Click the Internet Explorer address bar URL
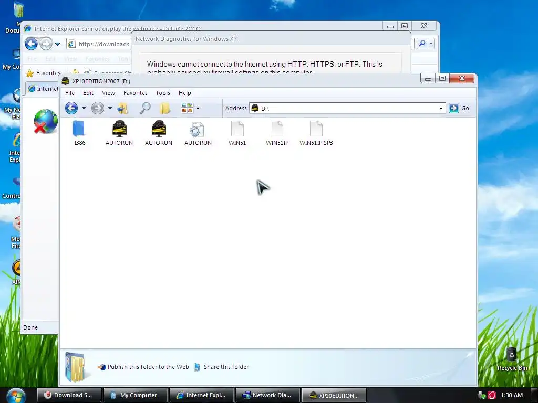The image size is (538, 403). pos(105,44)
